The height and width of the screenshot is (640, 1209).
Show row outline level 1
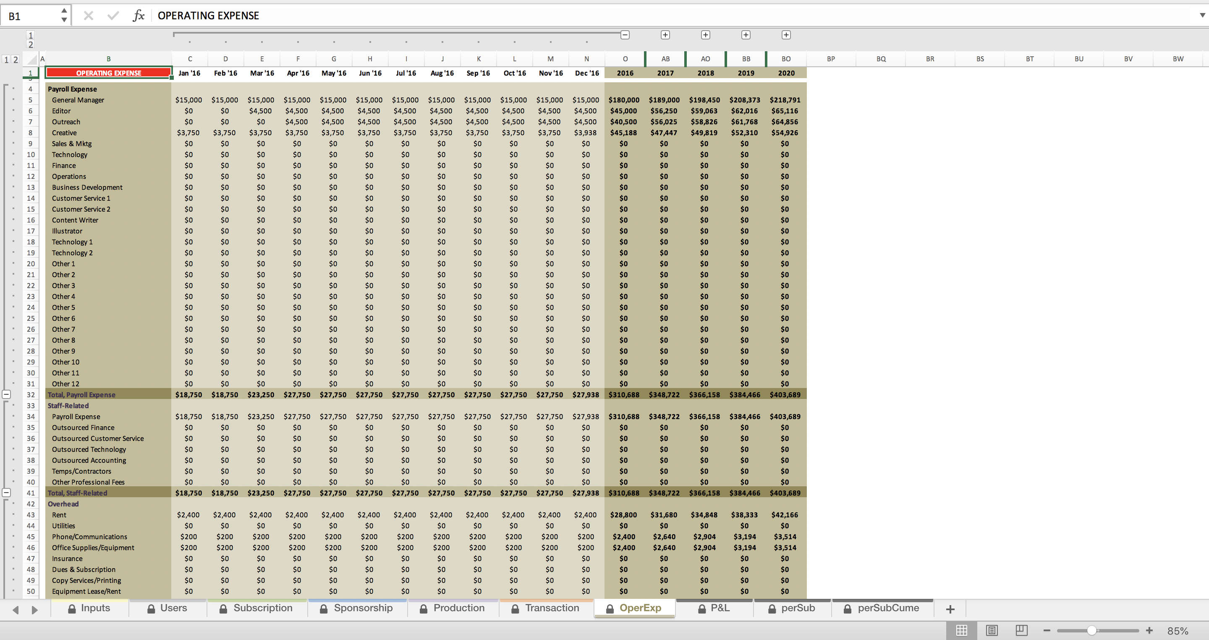pyautogui.click(x=7, y=60)
